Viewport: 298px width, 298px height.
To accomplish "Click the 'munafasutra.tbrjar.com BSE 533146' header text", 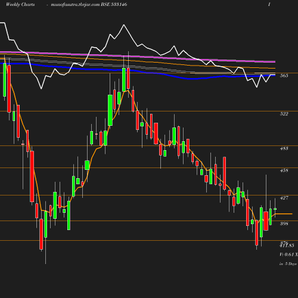I will point(89,5).
